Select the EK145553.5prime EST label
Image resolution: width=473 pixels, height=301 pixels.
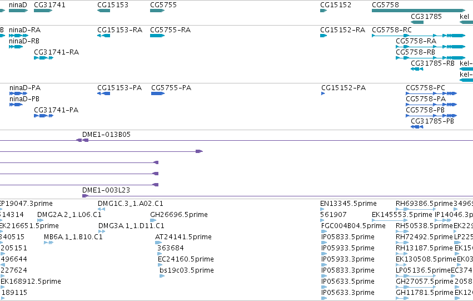click(x=402, y=215)
